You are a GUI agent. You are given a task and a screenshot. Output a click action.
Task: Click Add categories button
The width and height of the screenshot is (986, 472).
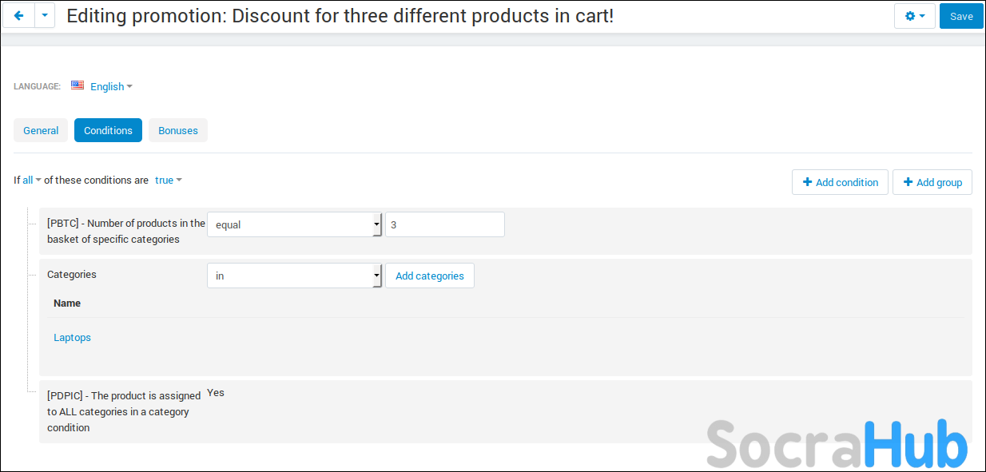point(429,276)
